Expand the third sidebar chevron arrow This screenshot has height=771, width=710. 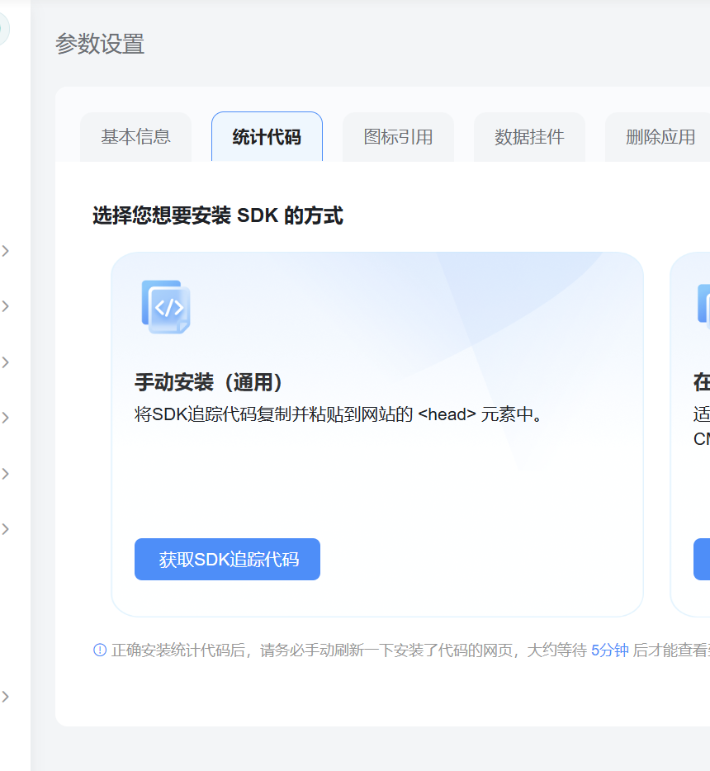pos(6,362)
